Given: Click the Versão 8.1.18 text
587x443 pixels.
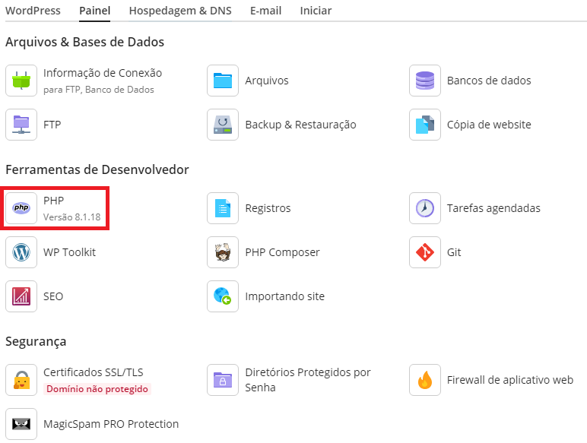Looking at the screenshot, I should [72, 217].
